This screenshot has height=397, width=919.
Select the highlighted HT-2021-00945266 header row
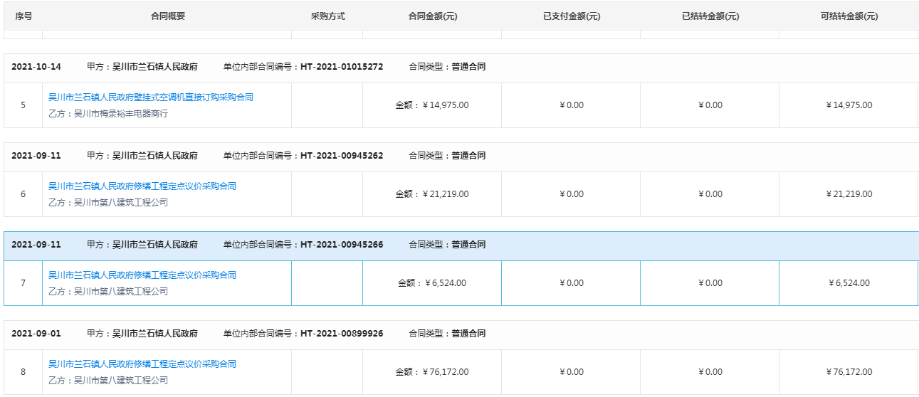point(461,245)
